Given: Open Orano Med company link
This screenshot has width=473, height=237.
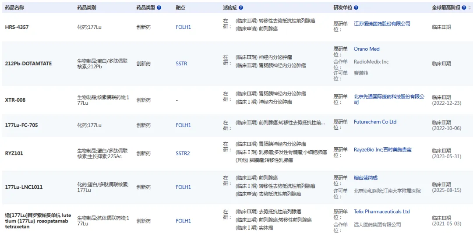Looking at the screenshot, I should [367, 49].
